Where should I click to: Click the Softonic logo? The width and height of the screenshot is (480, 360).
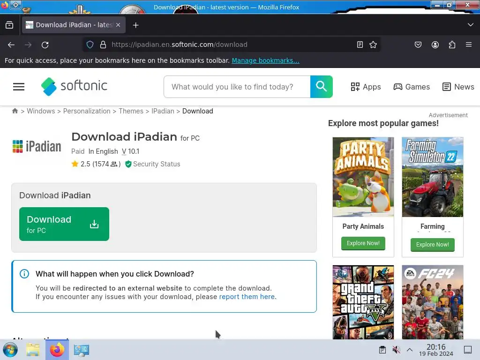click(x=74, y=86)
